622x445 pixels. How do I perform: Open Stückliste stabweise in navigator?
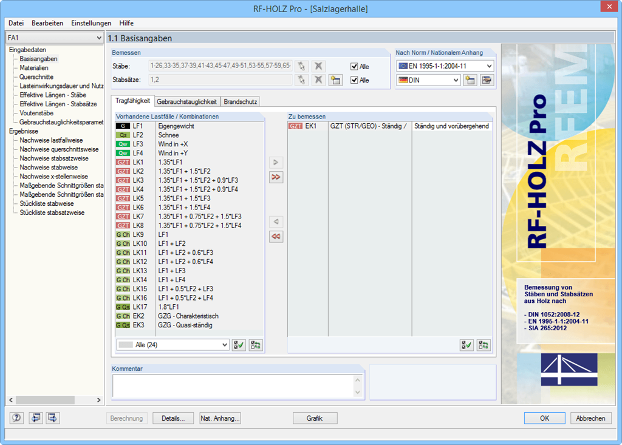click(47, 204)
